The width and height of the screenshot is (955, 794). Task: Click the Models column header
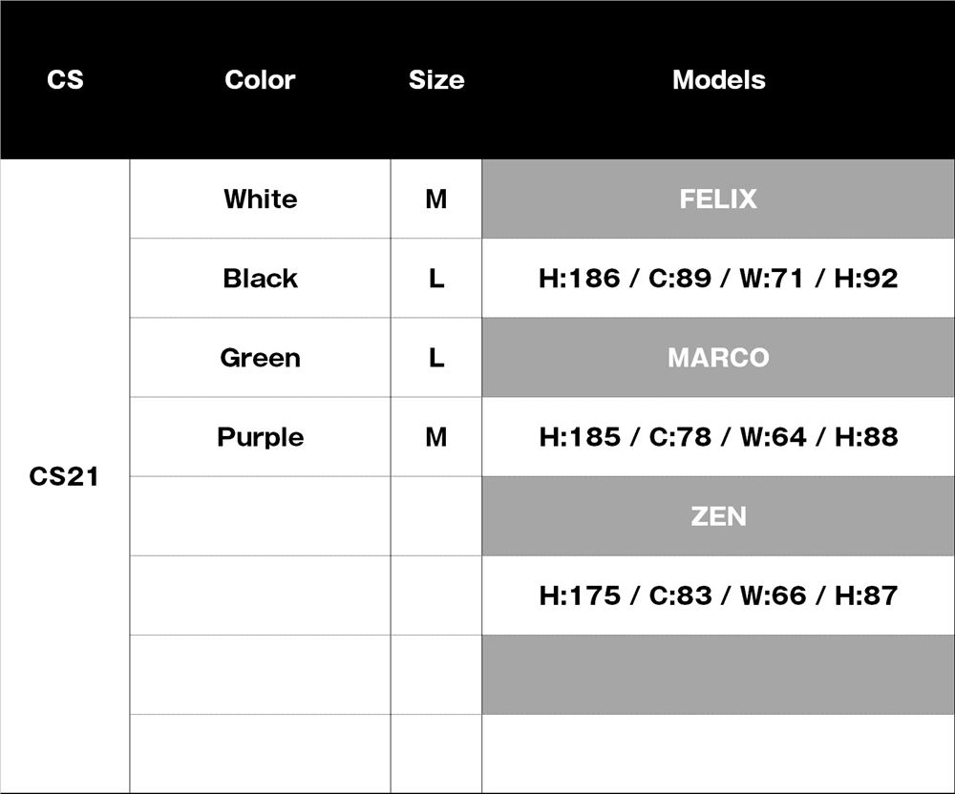[718, 80]
